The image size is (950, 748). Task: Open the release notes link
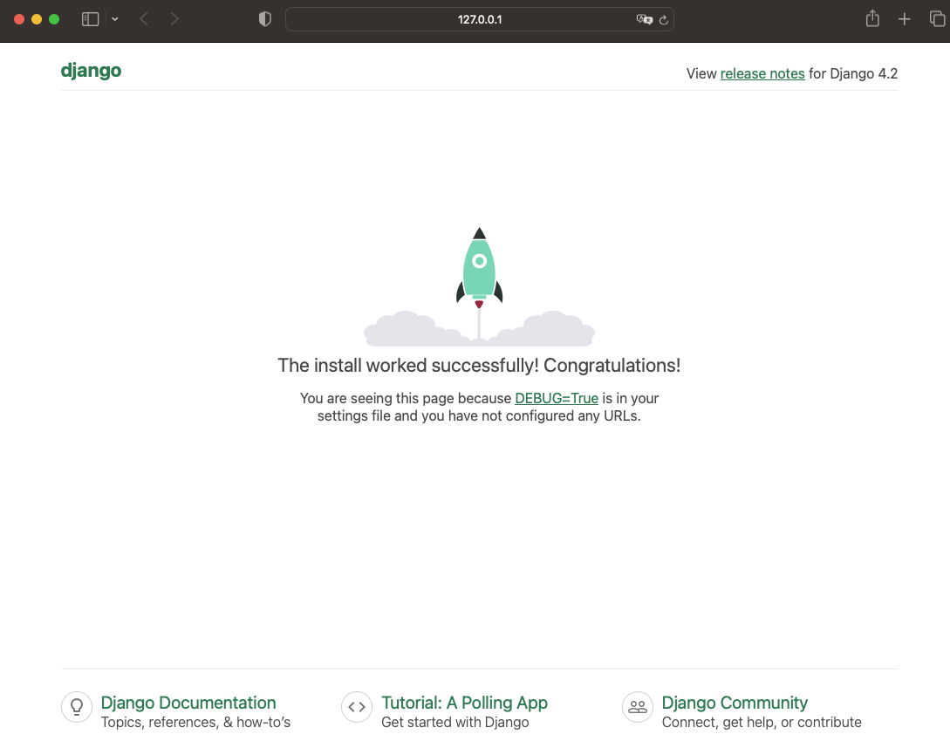coord(762,73)
